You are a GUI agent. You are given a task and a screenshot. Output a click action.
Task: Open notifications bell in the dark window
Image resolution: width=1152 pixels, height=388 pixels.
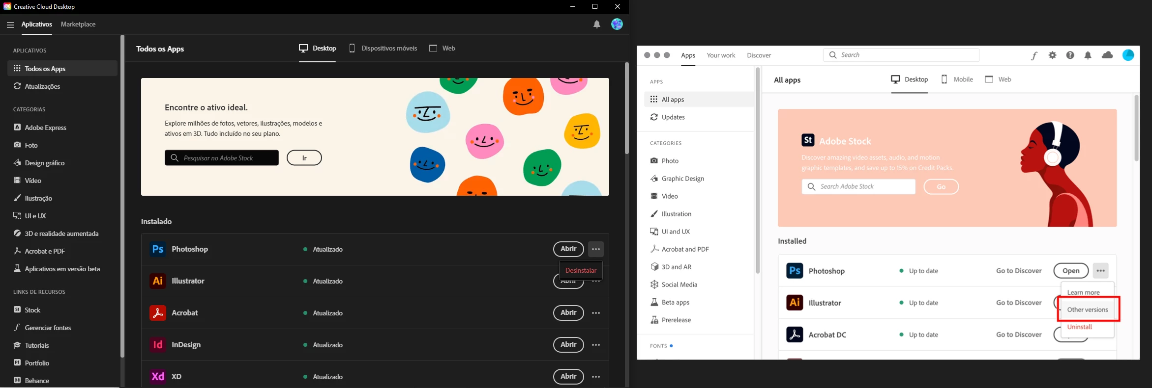596,25
